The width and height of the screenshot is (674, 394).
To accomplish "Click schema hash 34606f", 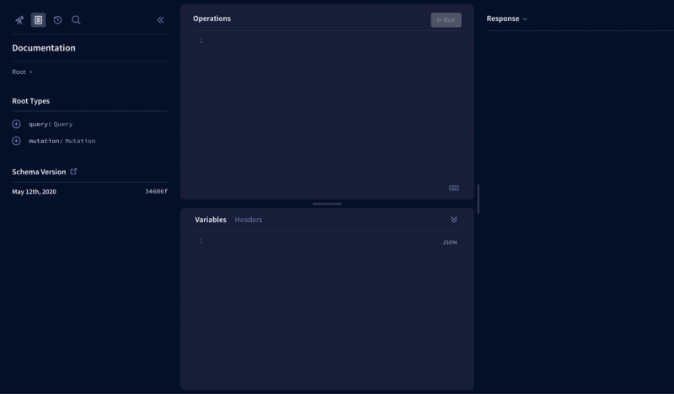I will 157,191.
